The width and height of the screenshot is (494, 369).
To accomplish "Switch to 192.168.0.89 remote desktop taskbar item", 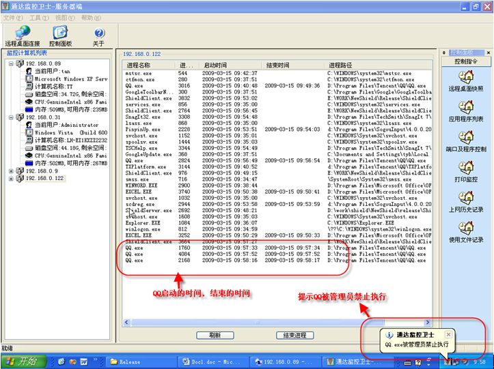I will click(285, 361).
